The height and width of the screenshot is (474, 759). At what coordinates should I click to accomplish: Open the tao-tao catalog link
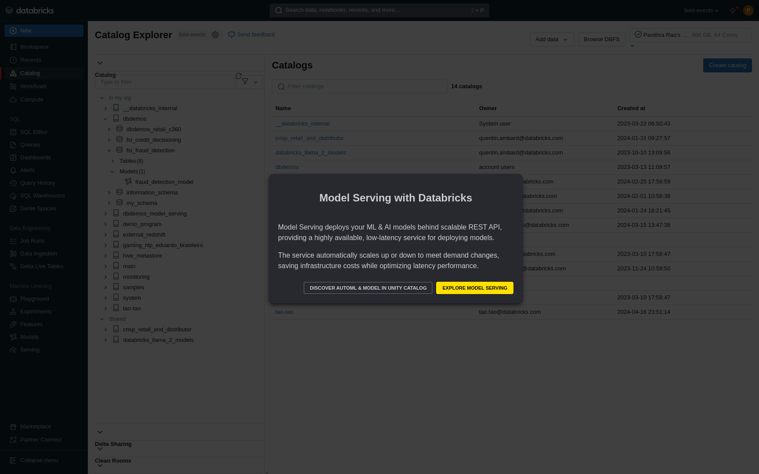[x=284, y=312]
